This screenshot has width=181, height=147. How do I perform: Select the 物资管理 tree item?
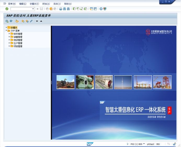18,40
